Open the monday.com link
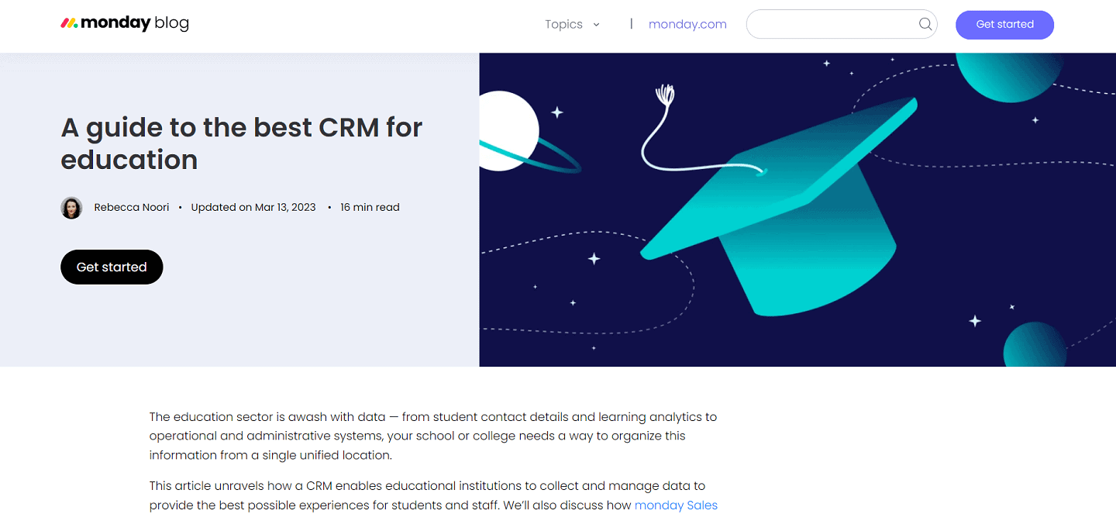 coord(687,24)
